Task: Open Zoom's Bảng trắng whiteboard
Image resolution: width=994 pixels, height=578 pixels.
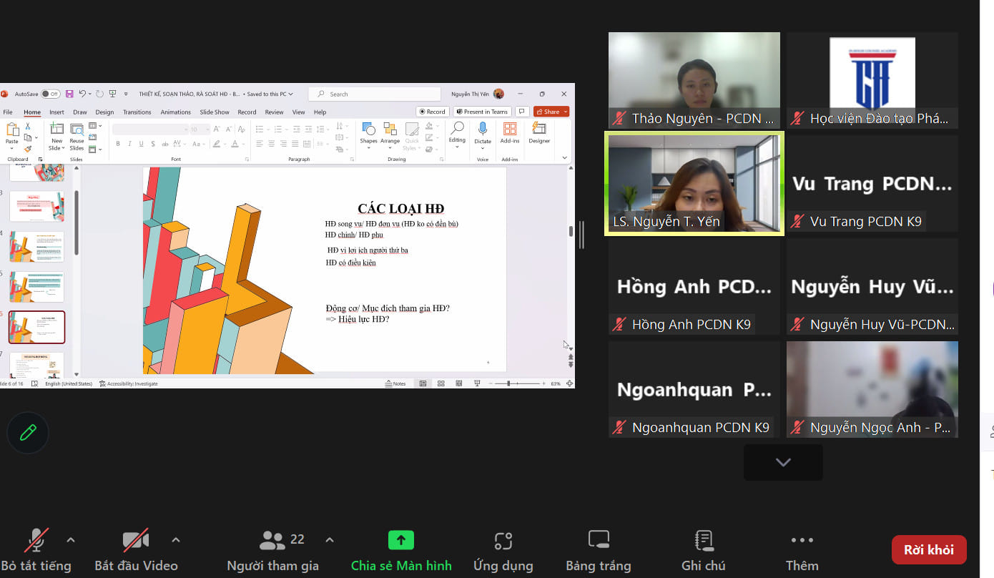Action: click(598, 549)
